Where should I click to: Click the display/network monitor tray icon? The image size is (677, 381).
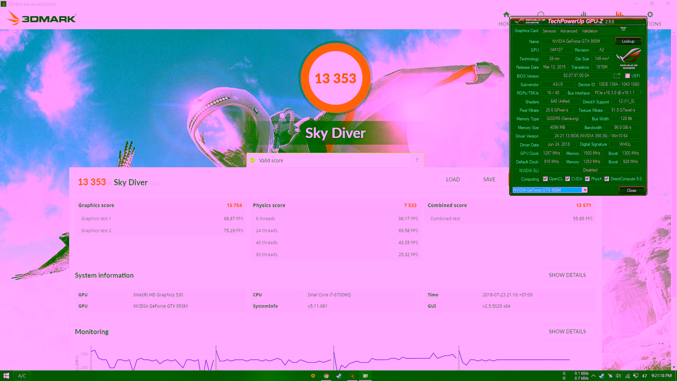tap(636, 376)
